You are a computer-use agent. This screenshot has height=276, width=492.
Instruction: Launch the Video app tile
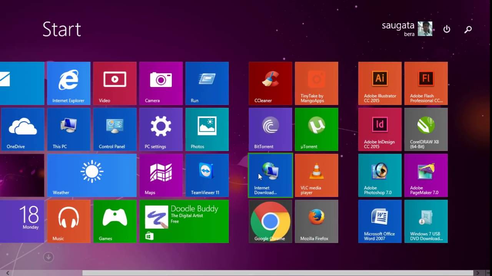click(115, 83)
